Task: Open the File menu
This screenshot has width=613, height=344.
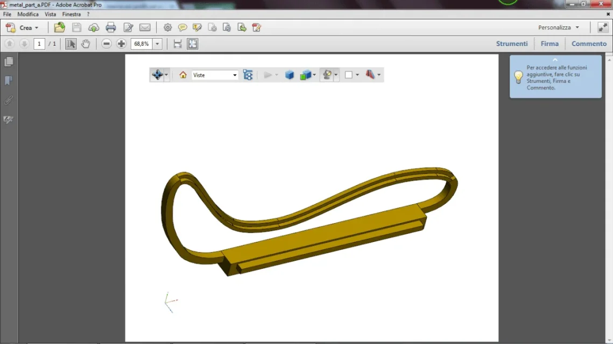Action: coord(7,14)
